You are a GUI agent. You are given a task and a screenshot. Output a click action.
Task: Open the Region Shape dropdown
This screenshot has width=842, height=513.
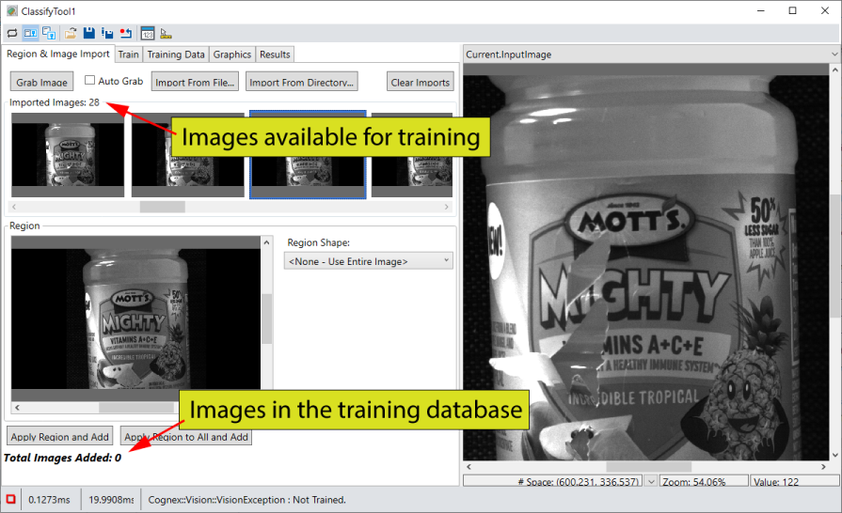[369, 261]
